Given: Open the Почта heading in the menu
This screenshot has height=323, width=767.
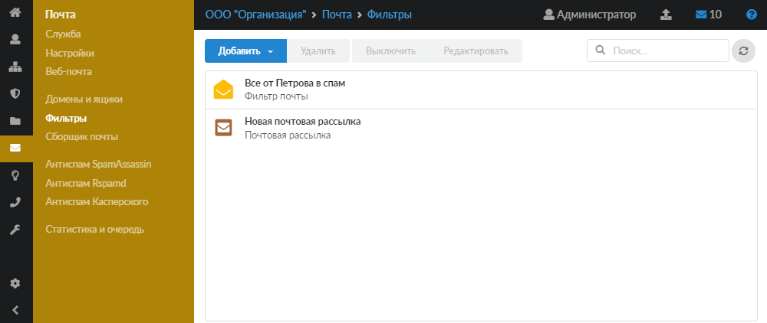Looking at the screenshot, I should click(x=61, y=15).
